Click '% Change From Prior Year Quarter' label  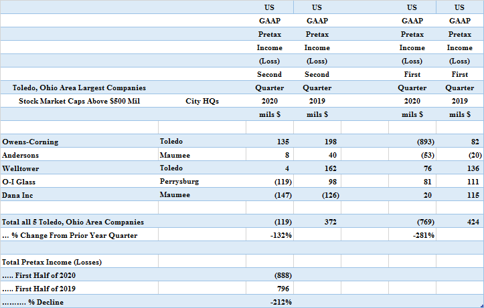click(70, 236)
